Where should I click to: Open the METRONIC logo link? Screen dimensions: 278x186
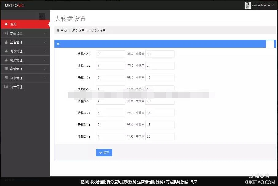coord(14,6)
